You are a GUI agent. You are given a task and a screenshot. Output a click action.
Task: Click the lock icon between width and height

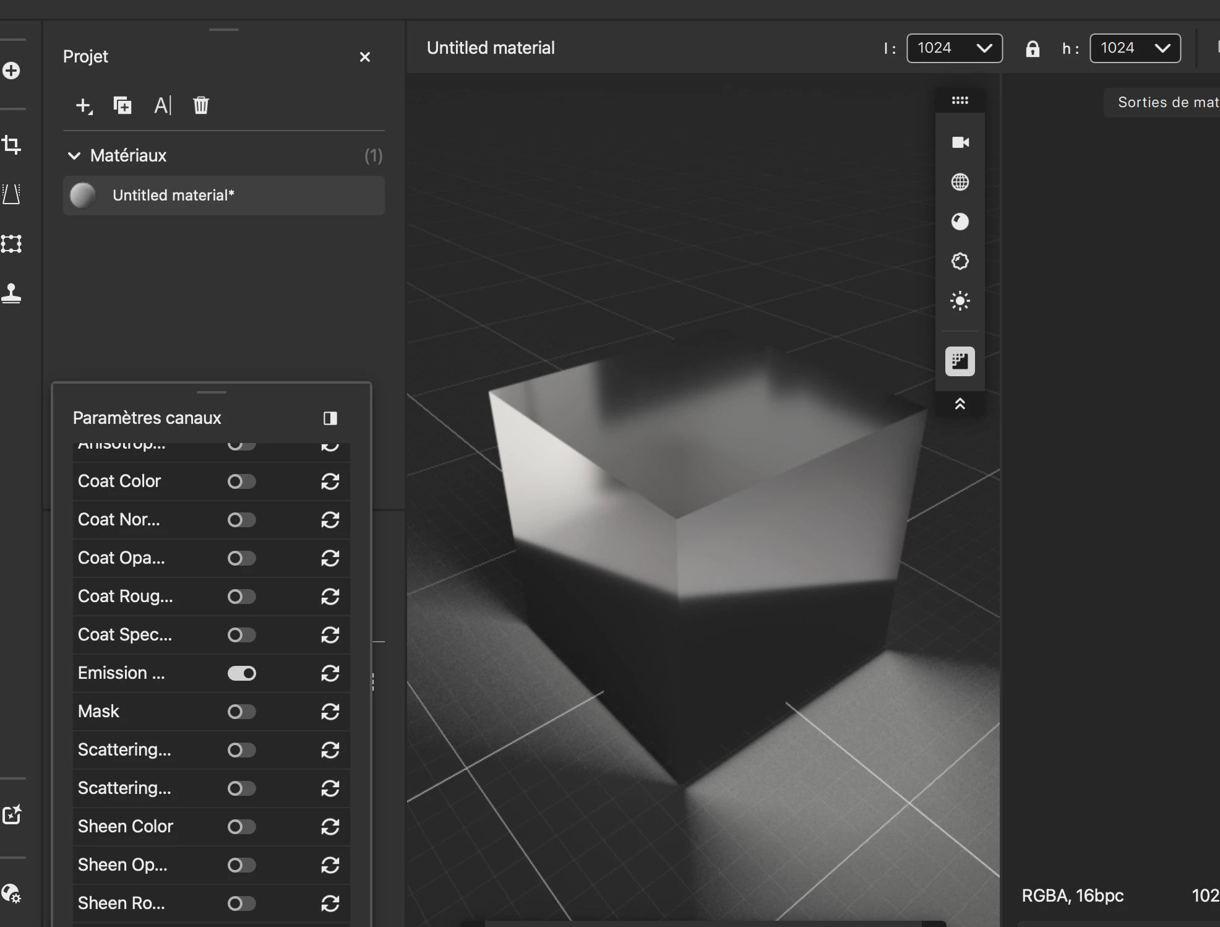point(1032,49)
